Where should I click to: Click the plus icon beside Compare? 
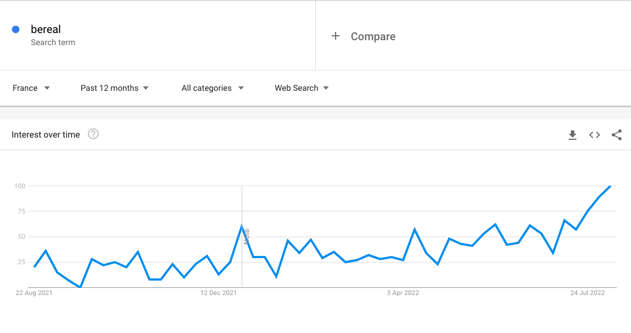(336, 36)
